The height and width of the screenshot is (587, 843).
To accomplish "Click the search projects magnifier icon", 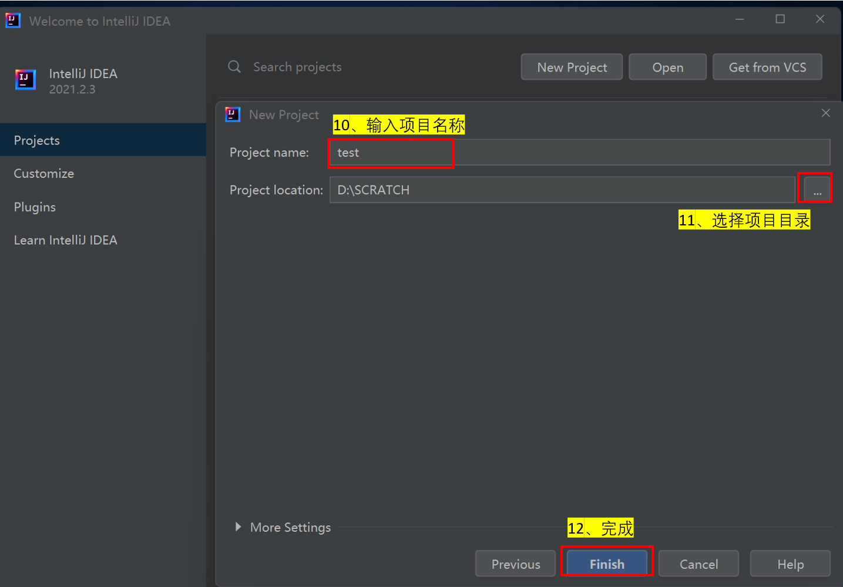I will (234, 67).
